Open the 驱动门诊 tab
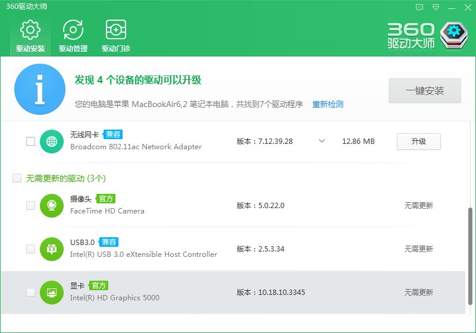476x333 pixels. click(115, 36)
